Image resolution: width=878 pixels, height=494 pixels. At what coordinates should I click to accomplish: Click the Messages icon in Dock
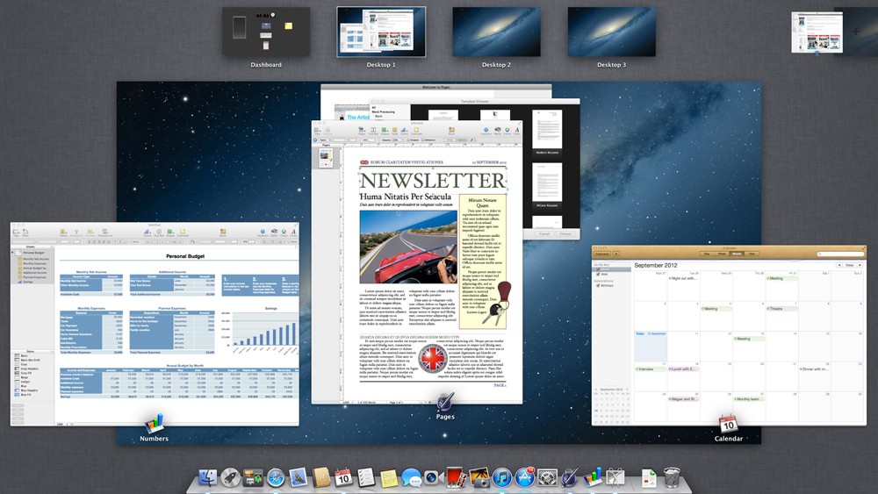point(411,478)
